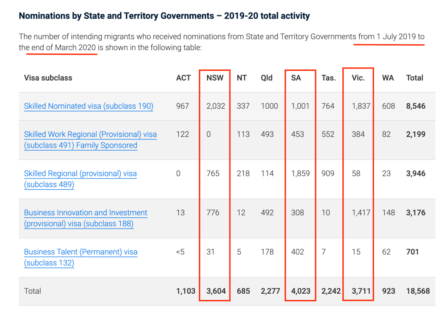Click the Vic. column header
Viewport: 448px width, 312px height.
click(x=358, y=78)
